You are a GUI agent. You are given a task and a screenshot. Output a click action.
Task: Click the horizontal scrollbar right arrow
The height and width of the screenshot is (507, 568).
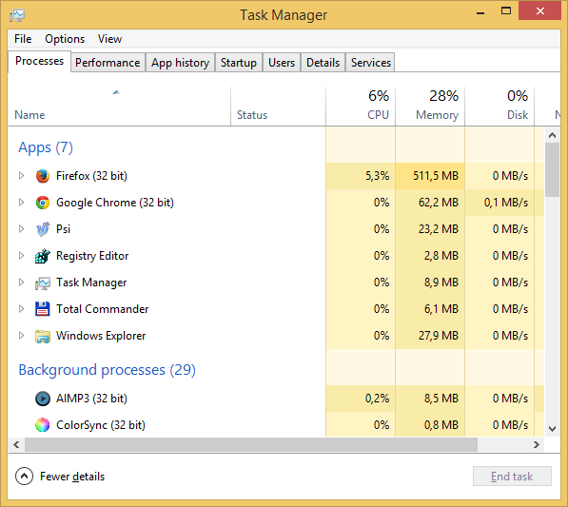click(537, 445)
